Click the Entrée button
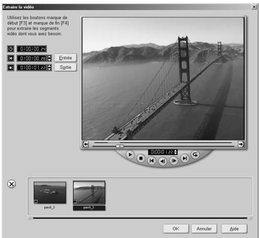This screenshot has height=238, width=259. tap(65, 58)
